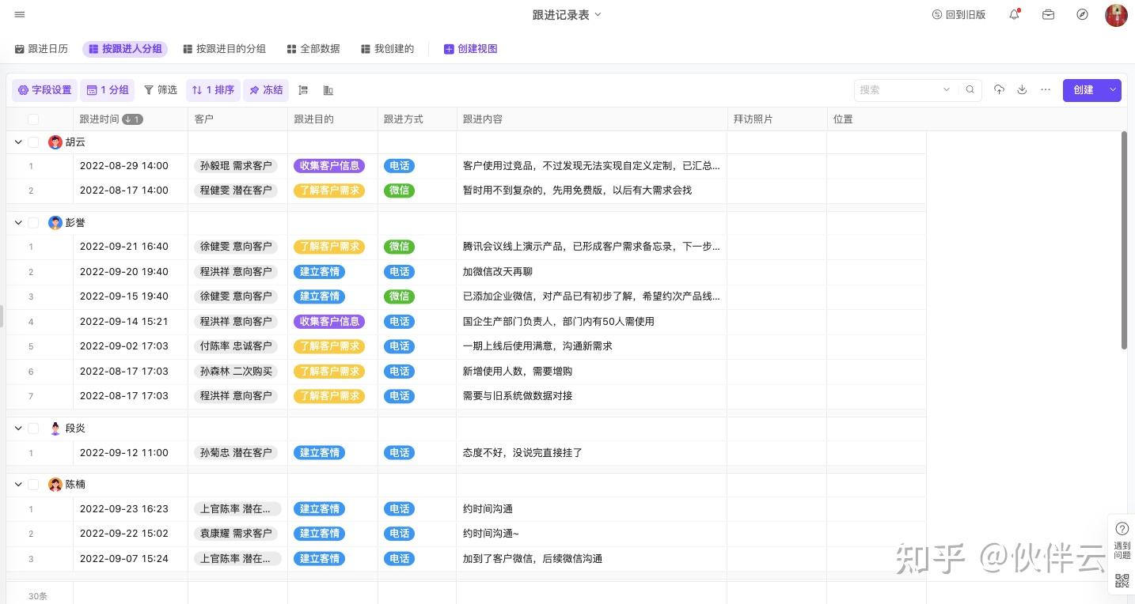The image size is (1135, 604).
Task: Collapse the 胡云 group
Action: pos(17,142)
